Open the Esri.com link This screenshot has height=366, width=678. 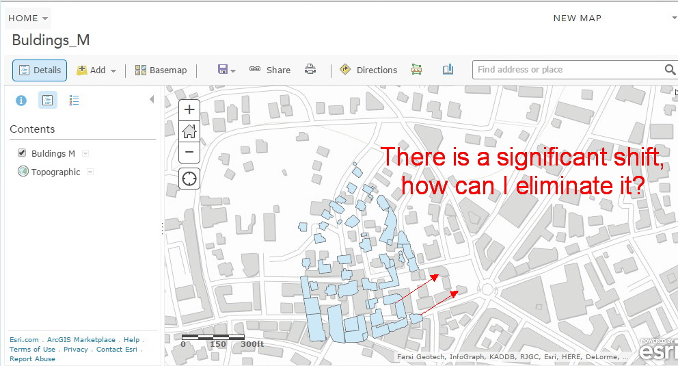coord(24,339)
